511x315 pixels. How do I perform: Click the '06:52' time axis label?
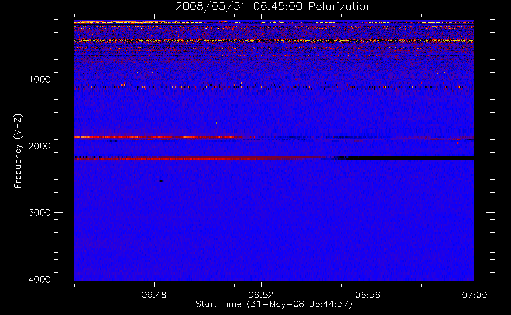[261, 295]
